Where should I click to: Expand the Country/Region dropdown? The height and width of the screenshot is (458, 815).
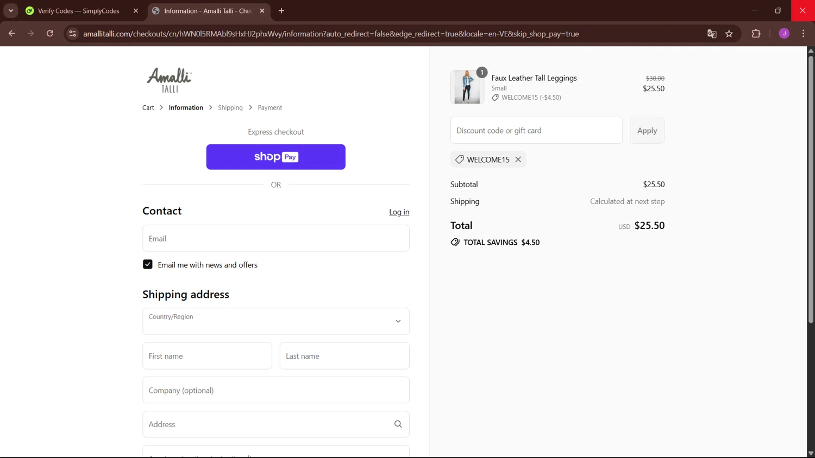pyautogui.click(x=276, y=321)
